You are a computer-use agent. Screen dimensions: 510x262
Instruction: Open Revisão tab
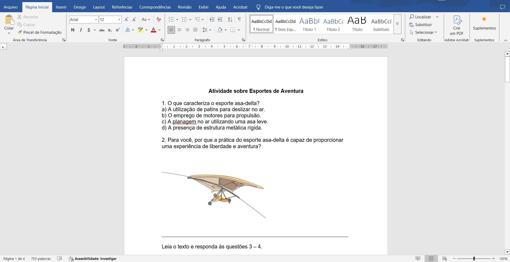point(185,7)
